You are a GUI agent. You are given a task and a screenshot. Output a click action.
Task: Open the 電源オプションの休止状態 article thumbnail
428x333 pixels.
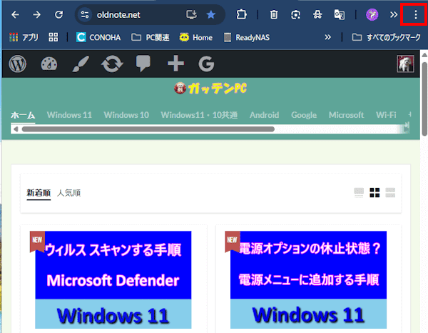click(308, 279)
